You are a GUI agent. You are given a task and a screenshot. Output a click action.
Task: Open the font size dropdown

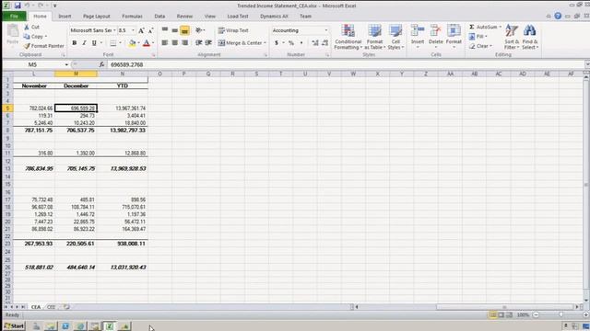pos(133,30)
